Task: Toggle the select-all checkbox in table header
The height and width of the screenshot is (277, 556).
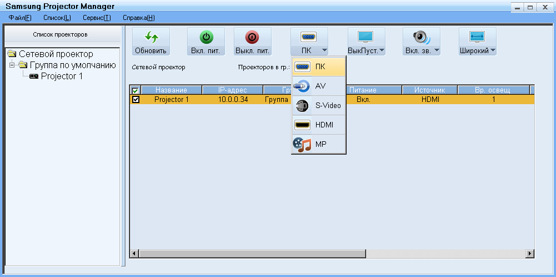Action: click(136, 90)
